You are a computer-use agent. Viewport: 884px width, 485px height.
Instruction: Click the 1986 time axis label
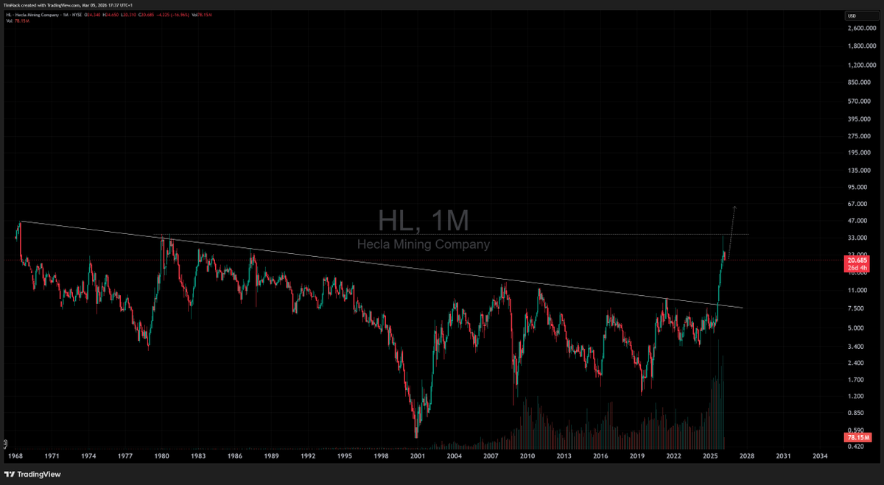(235, 456)
